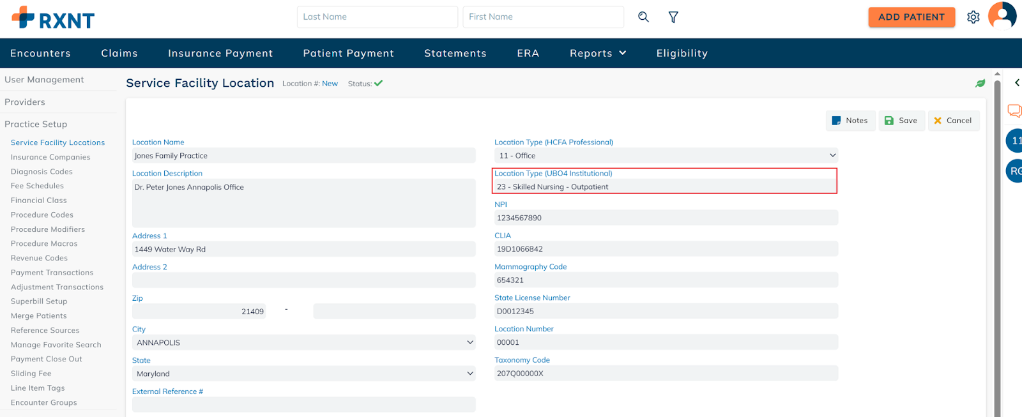Open Fee Schedules in sidebar
The width and height of the screenshot is (1022, 417).
(x=37, y=186)
